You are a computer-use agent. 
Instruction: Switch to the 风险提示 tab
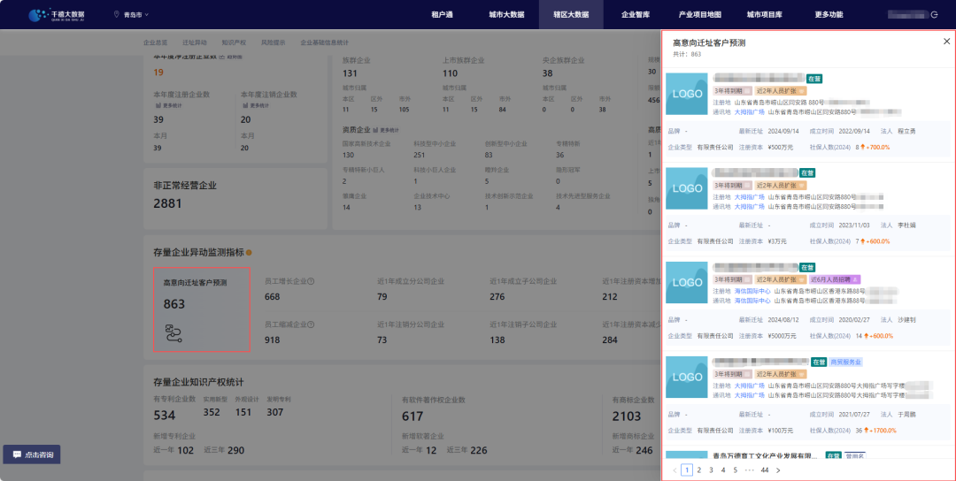click(273, 42)
